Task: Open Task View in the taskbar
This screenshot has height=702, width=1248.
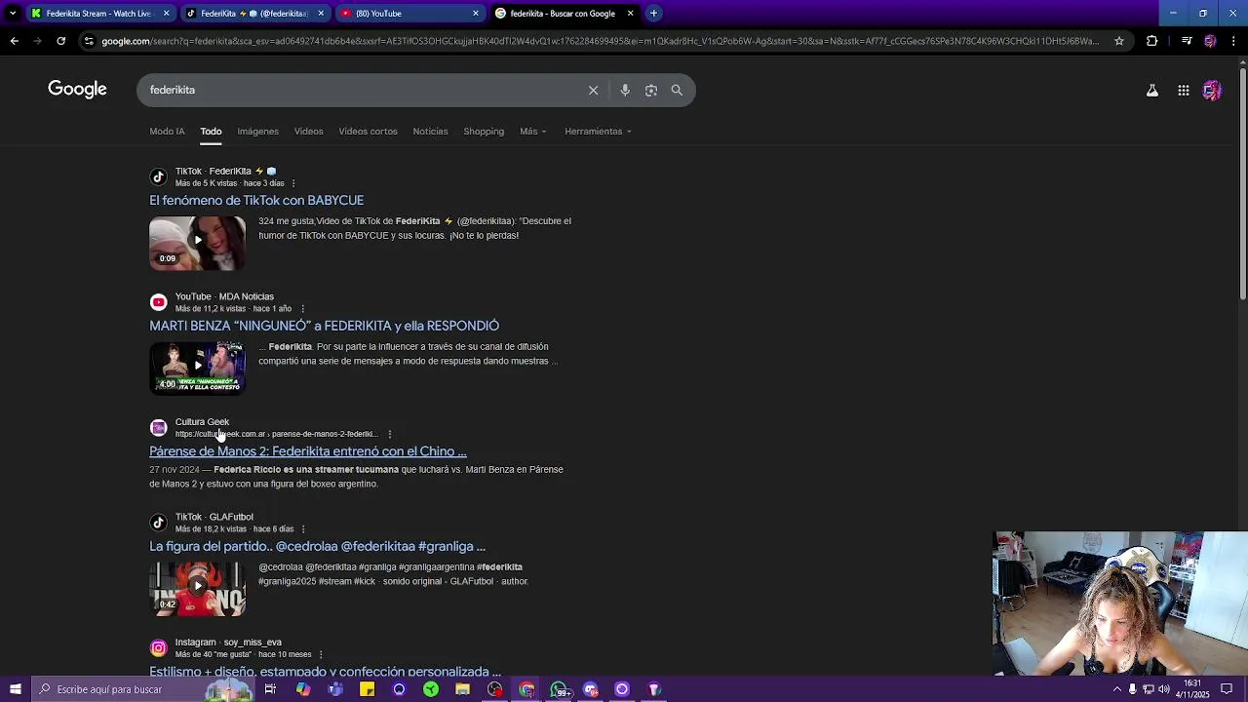Action: [270, 689]
